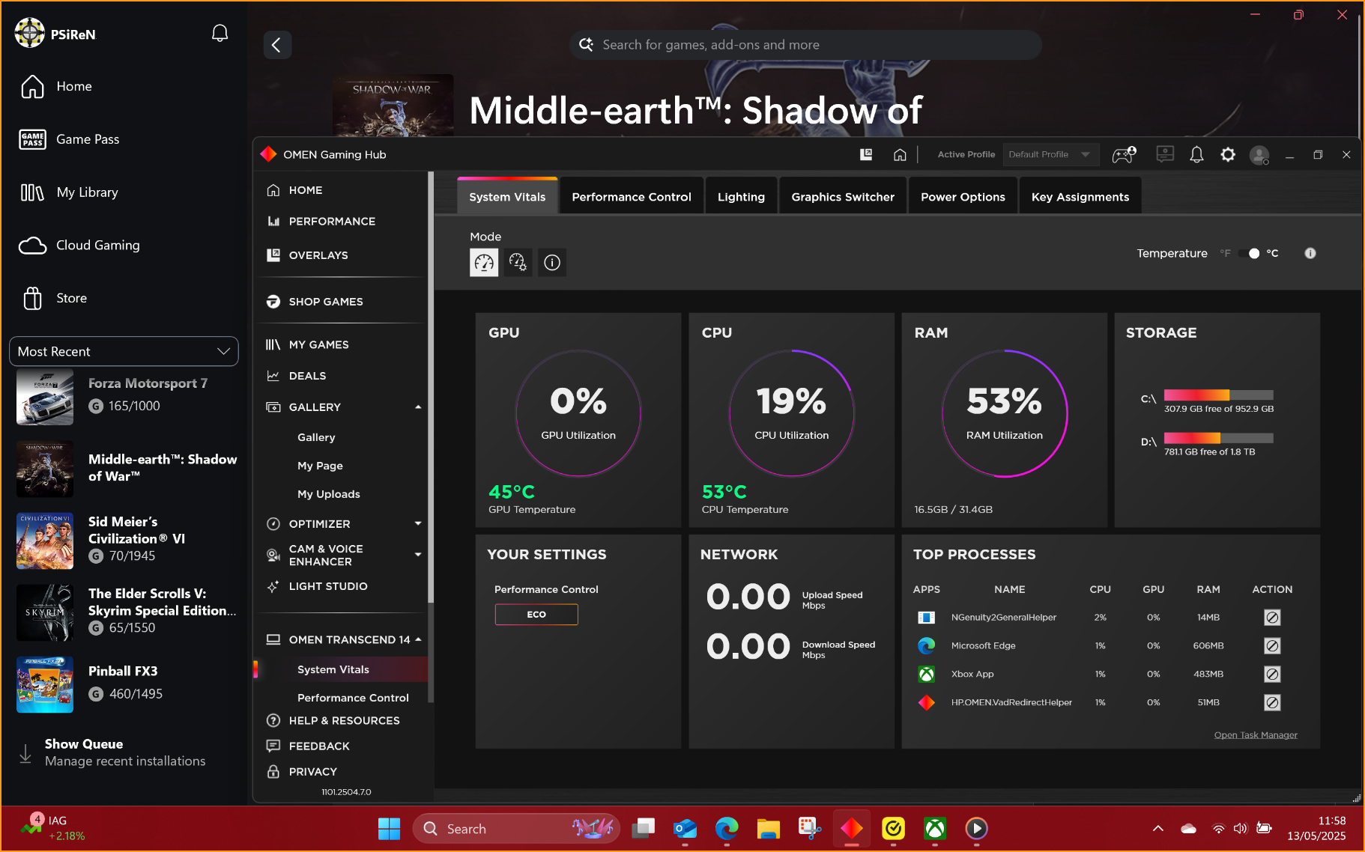Image resolution: width=1365 pixels, height=852 pixels.
Task: Switch to Power Options tab
Action: coord(963,197)
